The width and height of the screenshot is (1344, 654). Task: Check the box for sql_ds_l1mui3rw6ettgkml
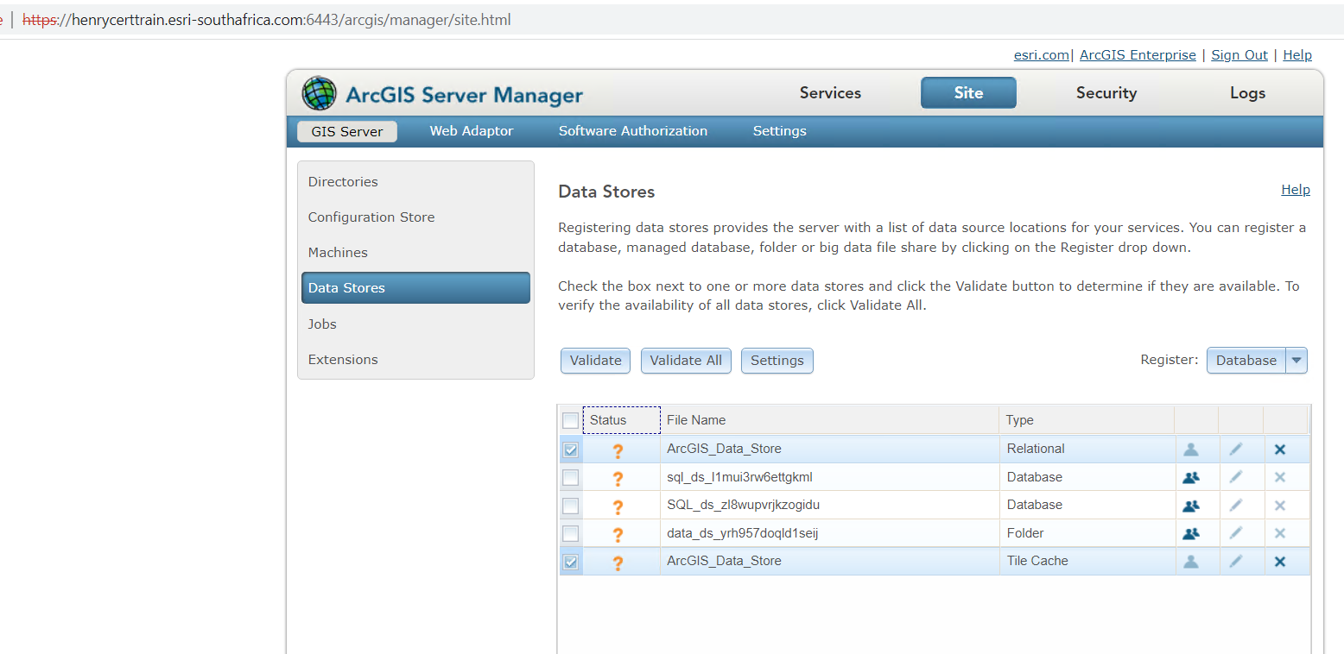(570, 478)
